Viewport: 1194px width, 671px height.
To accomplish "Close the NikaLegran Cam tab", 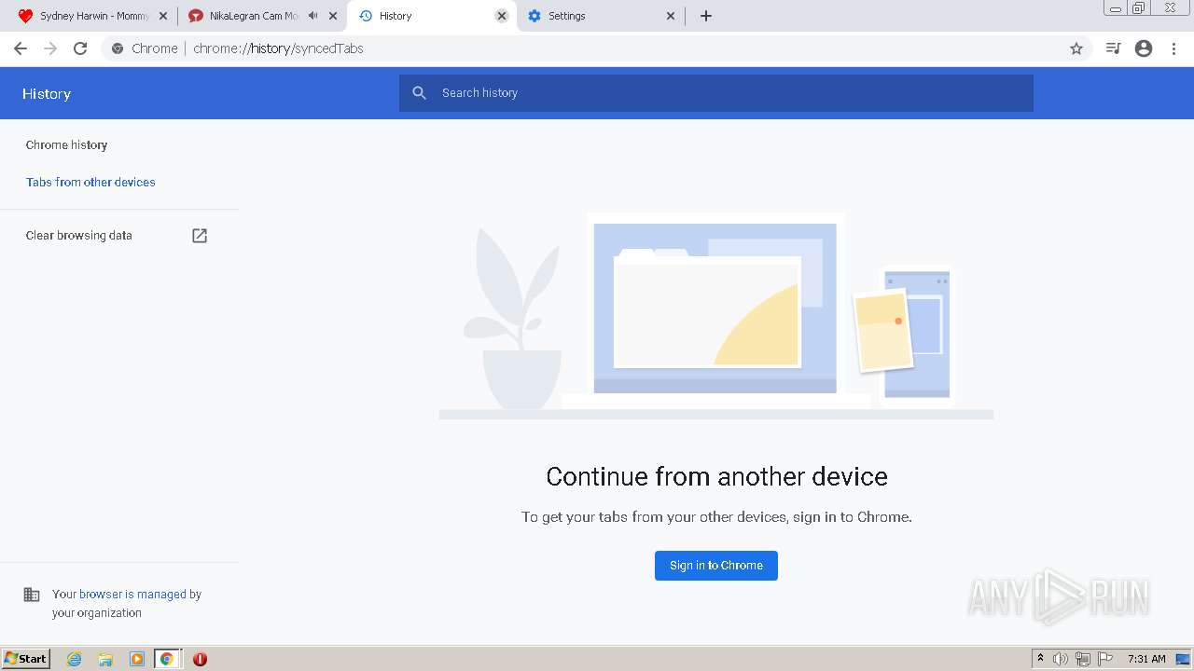I will (333, 16).
